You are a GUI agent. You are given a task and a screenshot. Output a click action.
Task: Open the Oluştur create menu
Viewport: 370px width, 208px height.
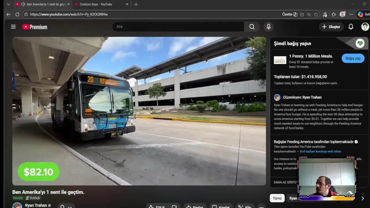[x=331, y=27]
